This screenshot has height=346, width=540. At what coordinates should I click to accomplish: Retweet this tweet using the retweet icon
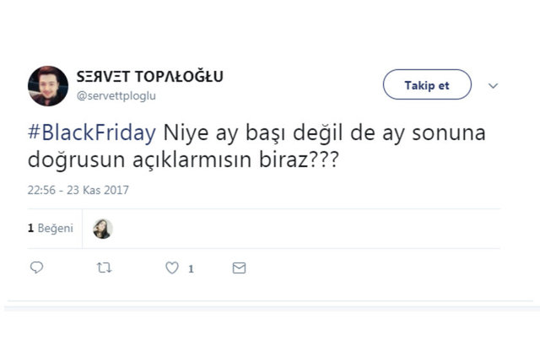[x=104, y=268]
